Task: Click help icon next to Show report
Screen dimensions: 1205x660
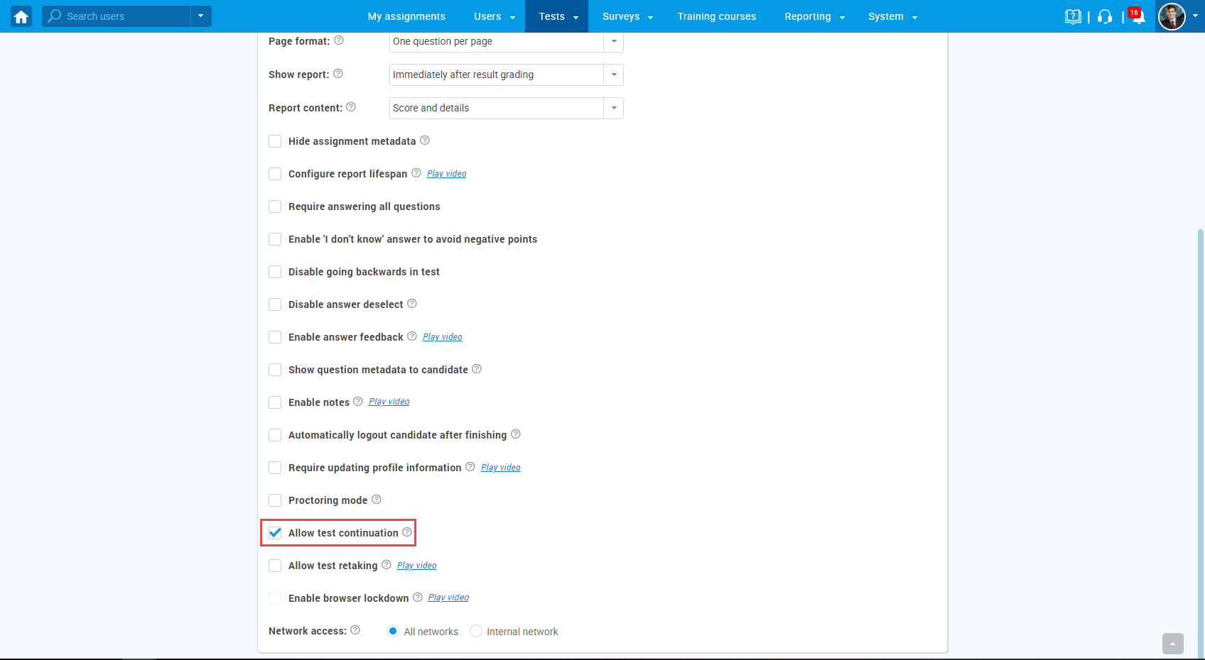Action: tap(338, 74)
